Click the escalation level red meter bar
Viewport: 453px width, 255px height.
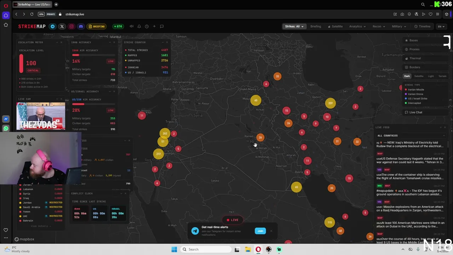coord(21,63)
